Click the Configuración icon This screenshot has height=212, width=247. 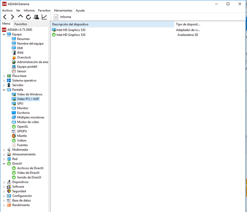point(9,196)
